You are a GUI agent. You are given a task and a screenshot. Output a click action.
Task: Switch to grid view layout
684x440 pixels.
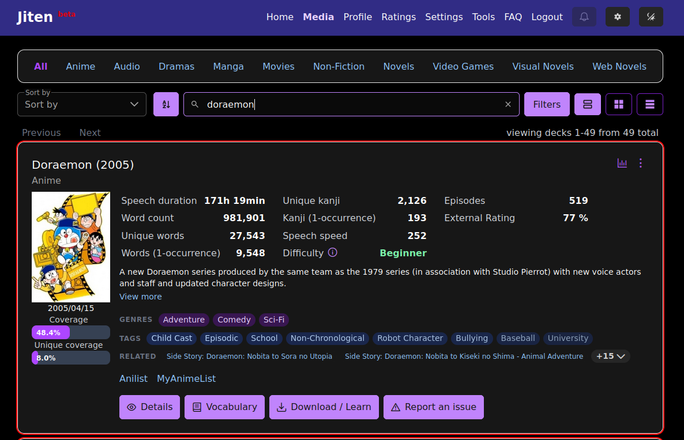point(619,104)
